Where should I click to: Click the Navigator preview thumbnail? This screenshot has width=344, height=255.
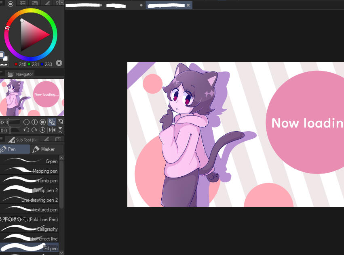[32, 97]
